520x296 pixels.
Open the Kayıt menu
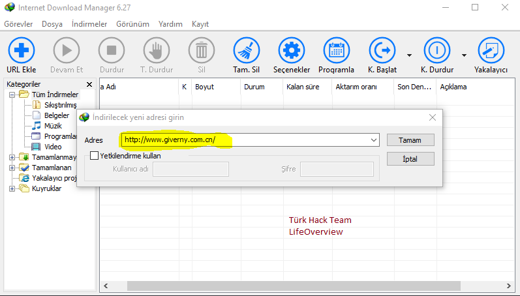[x=200, y=24]
